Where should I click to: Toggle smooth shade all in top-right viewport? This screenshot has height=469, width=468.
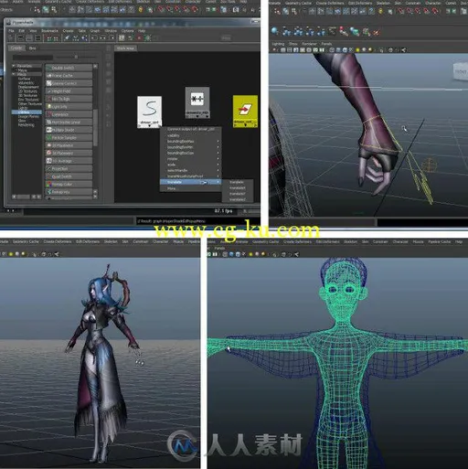click(338, 49)
